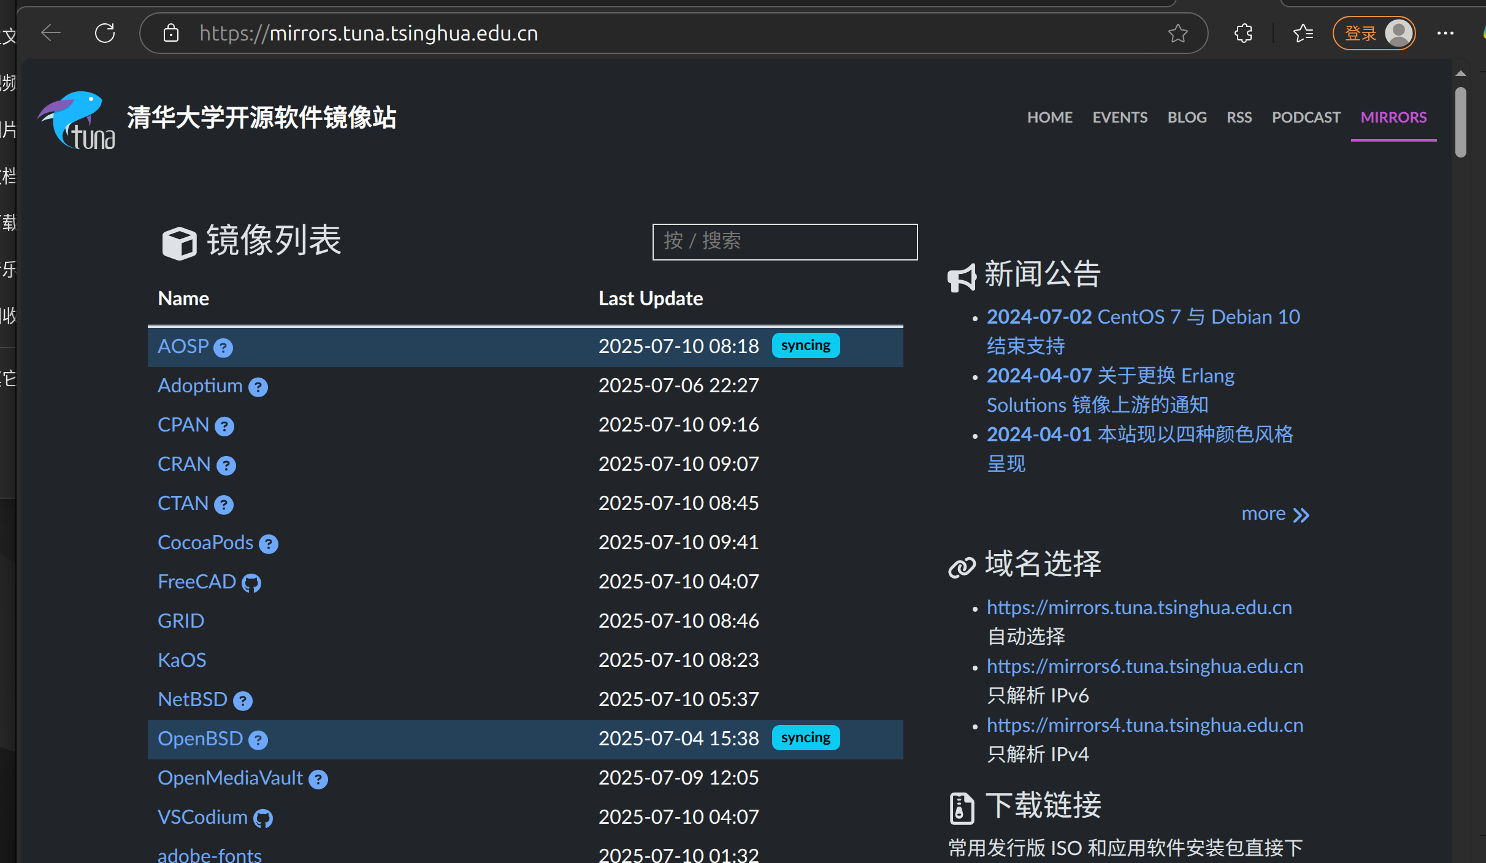
Task: Open the KaOS mirror link
Action: (x=182, y=660)
